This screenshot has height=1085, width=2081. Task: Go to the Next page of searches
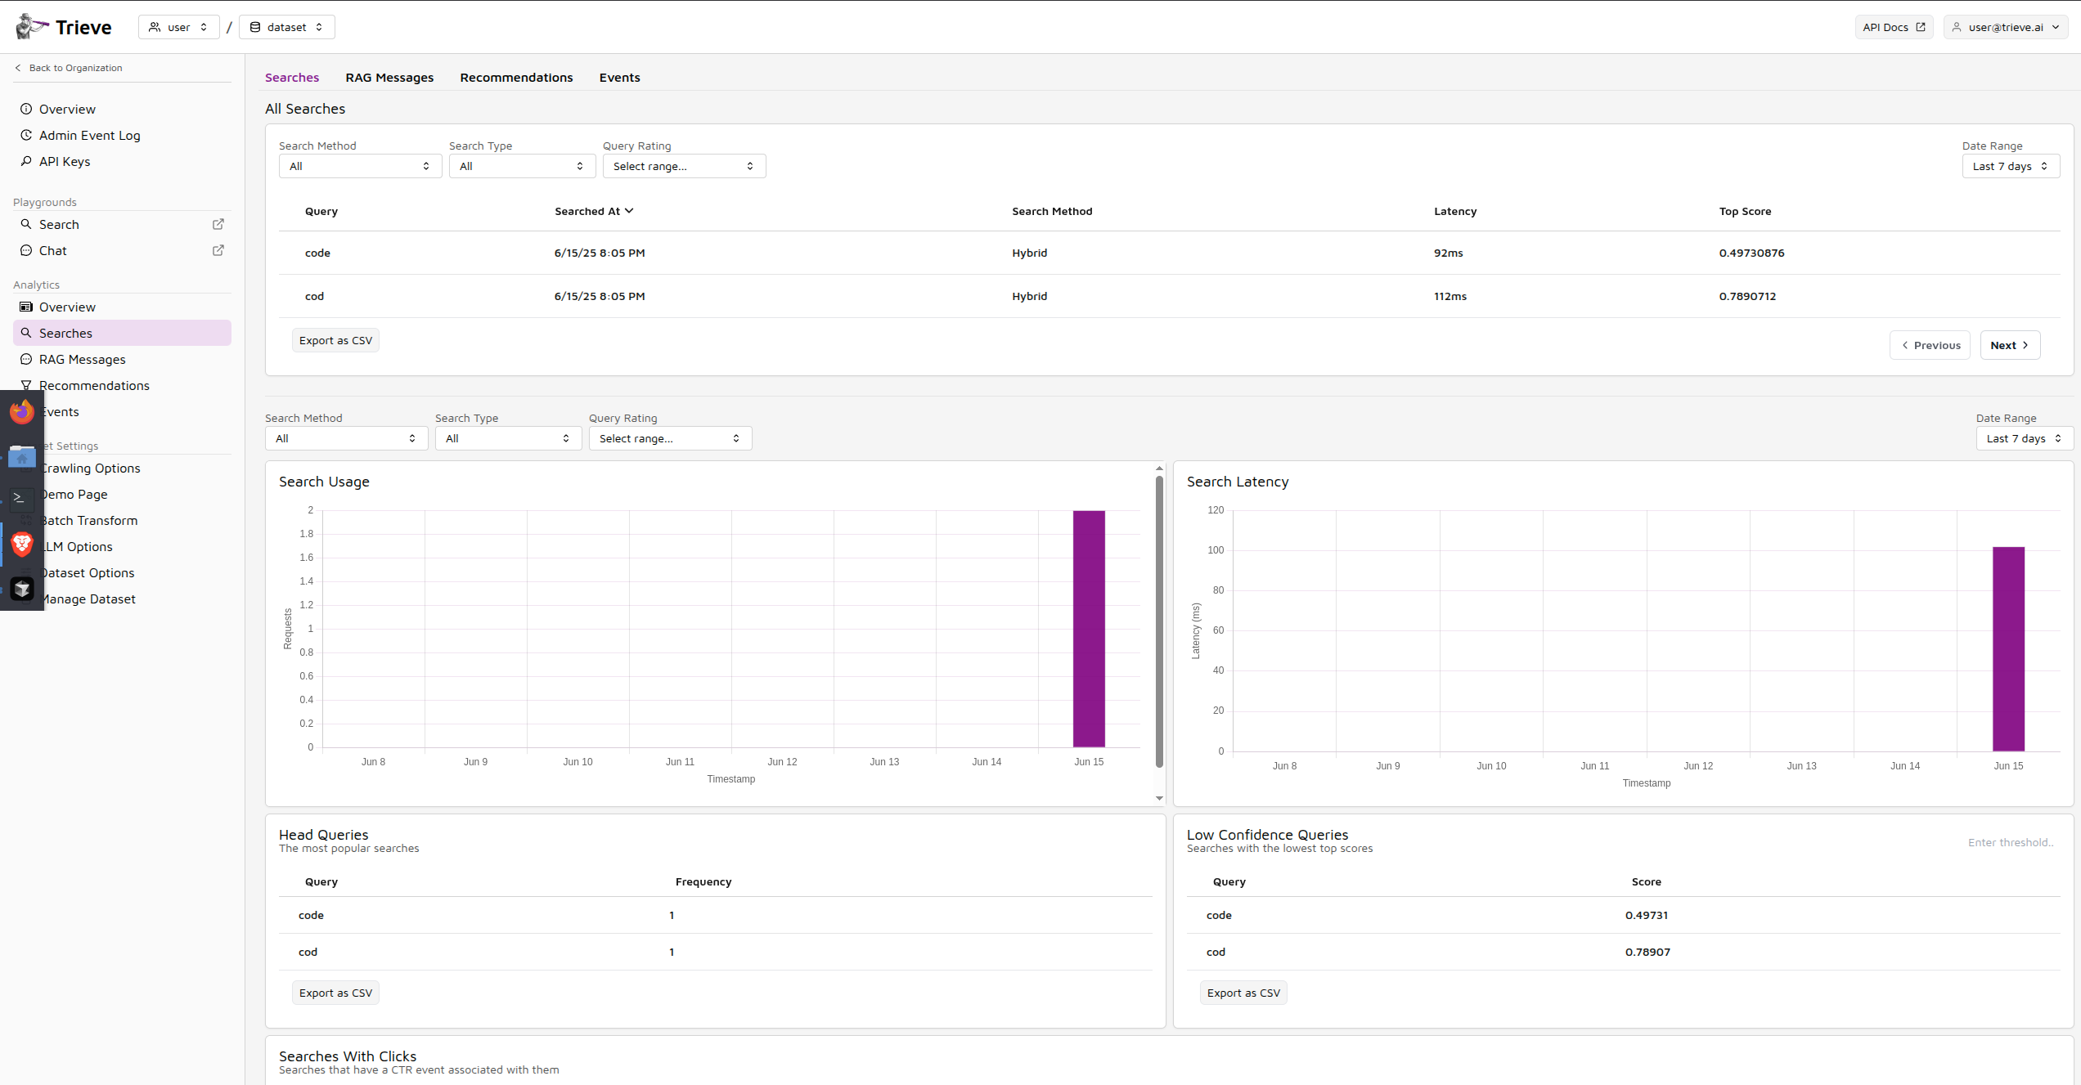tap(2010, 345)
